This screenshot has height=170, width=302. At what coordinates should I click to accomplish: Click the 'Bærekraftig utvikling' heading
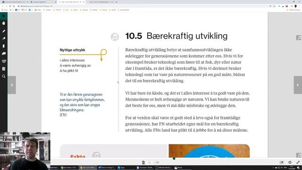point(187,36)
